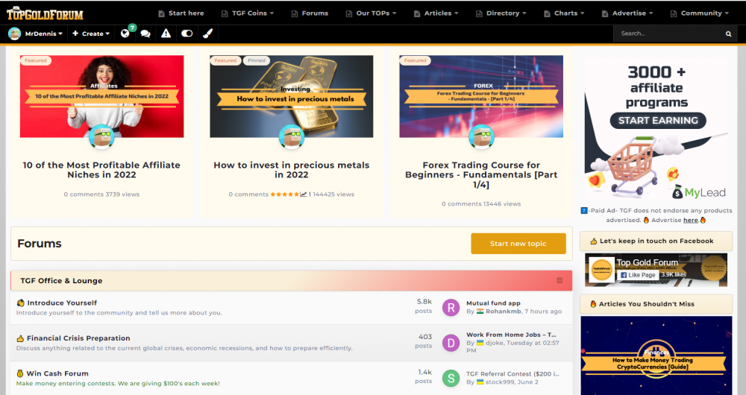Expand the TGF Coins menu

point(248,13)
